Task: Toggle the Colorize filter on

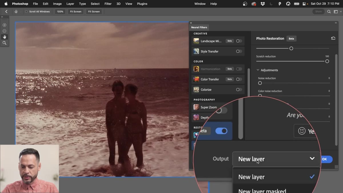Action: [239, 89]
